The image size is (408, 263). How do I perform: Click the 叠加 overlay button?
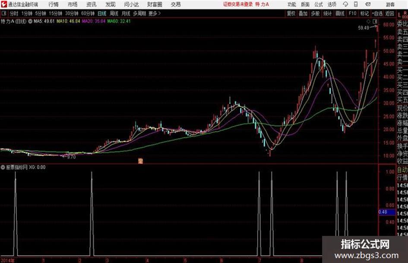tap(303, 13)
